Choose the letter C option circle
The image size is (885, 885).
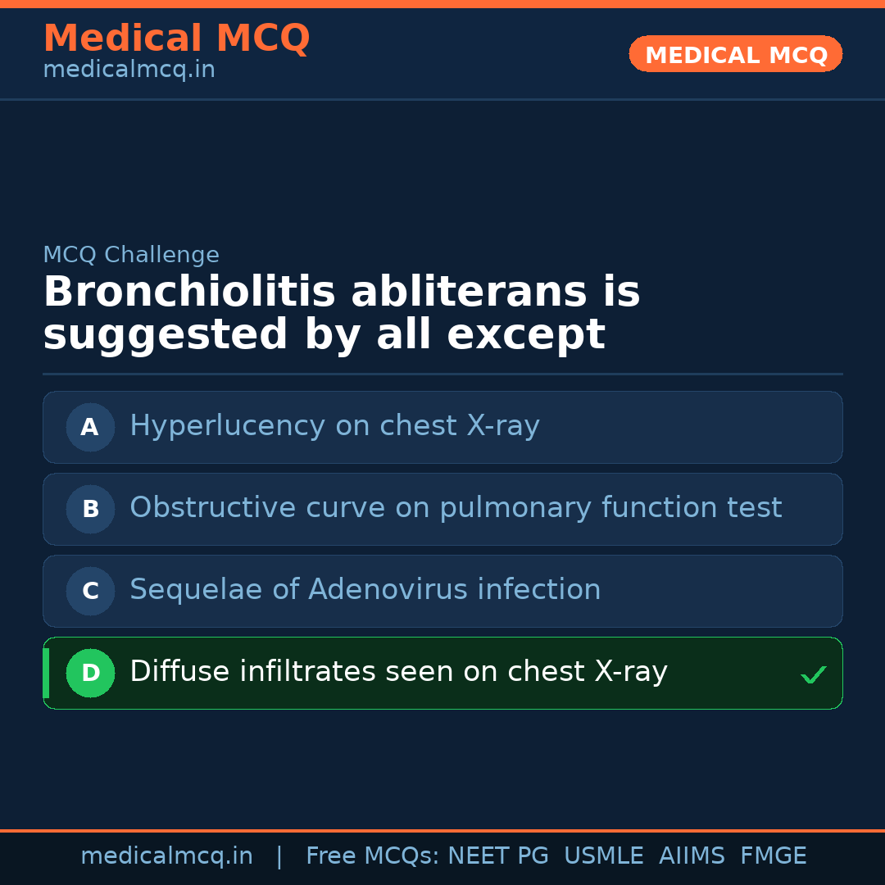pyautogui.click(x=90, y=591)
